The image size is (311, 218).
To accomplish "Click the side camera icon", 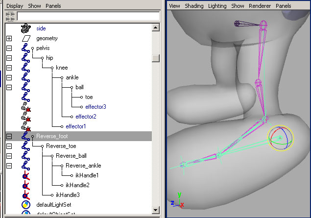I will [x=26, y=28].
